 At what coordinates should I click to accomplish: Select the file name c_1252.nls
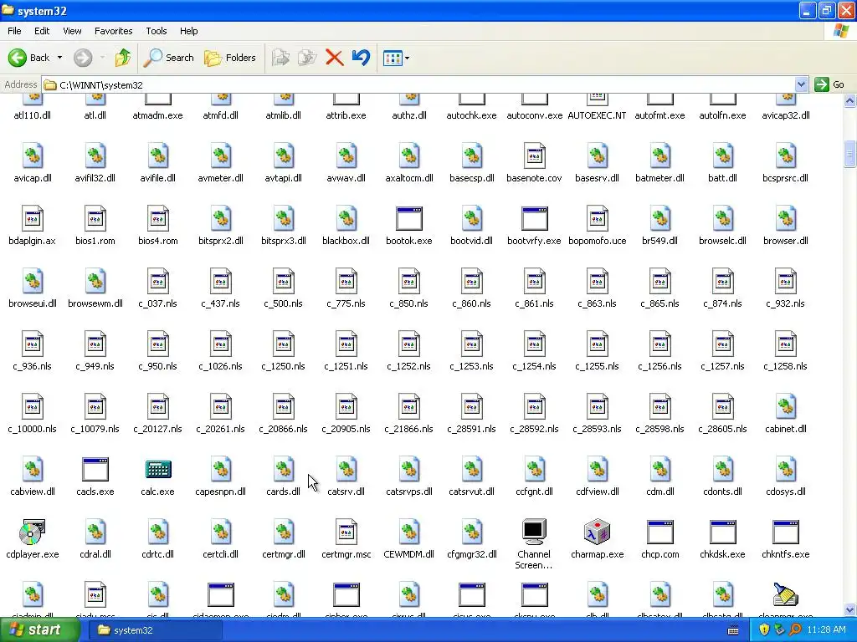click(408, 366)
